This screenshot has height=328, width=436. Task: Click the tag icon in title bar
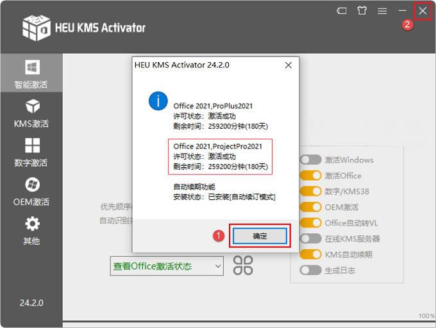342,11
